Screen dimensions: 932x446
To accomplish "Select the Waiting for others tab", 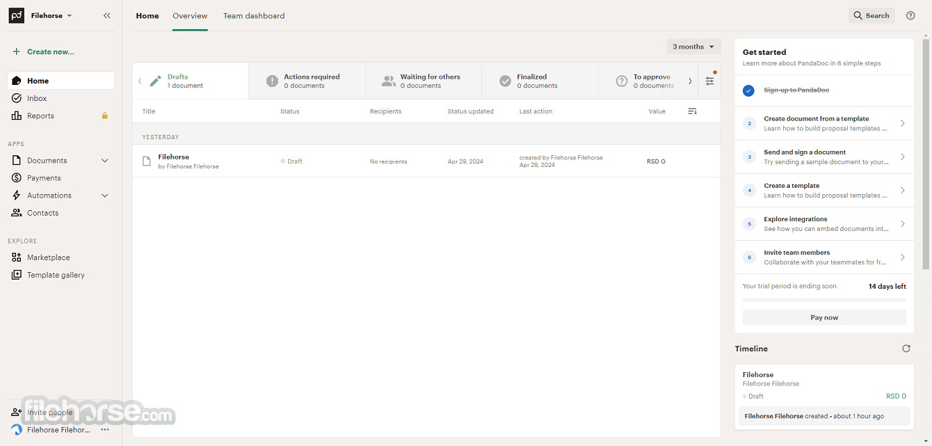I will (424, 81).
